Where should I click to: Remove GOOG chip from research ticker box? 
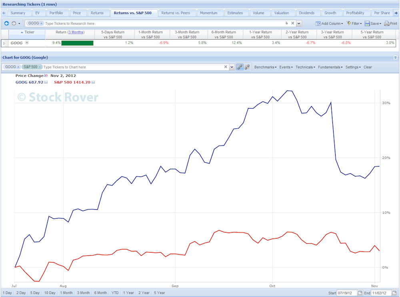point(41,23)
